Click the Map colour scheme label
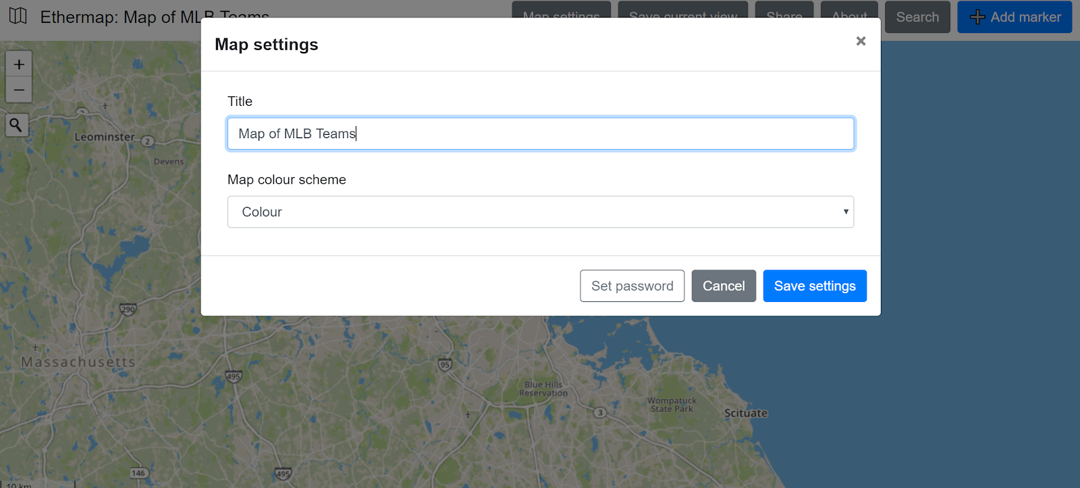 pyautogui.click(x=287, y=179)
